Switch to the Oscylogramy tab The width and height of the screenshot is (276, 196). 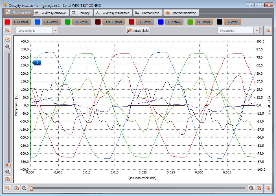coord(19,12)
